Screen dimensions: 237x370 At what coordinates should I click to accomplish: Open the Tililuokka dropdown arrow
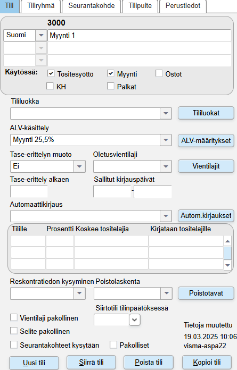click(166, 114)
